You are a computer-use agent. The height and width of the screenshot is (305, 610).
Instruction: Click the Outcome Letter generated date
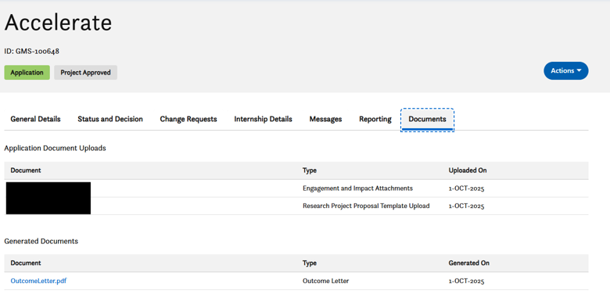pyautogui.click(x=466, y=281)
